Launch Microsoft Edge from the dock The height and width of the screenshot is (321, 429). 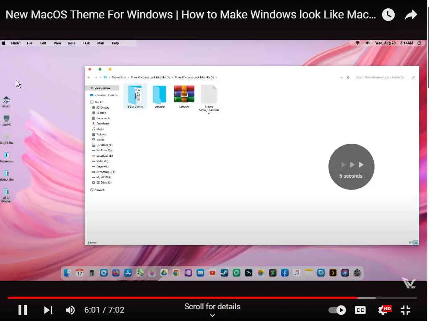[x=104, y=273]
